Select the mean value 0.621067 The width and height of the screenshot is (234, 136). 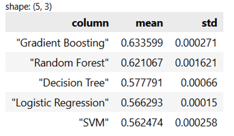click(x=142, y=63)
